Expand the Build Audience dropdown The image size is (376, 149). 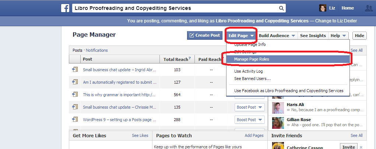point(277,36)
